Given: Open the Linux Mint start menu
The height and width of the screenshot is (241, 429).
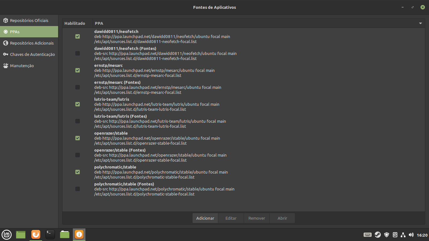Looking at the screenshot, I should point(7,234).
